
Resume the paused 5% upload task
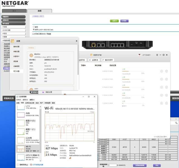pos(162,103)
